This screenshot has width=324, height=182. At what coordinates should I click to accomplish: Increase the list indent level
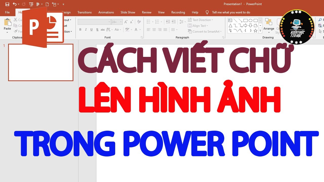[x=173, y=22]
